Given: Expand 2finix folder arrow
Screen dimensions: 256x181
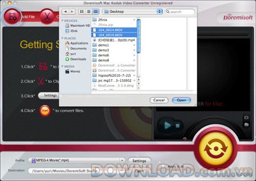Looking at the screenshot, I should click(x=134, y=20).
